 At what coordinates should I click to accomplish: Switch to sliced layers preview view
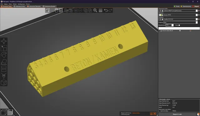pos(10,112)
